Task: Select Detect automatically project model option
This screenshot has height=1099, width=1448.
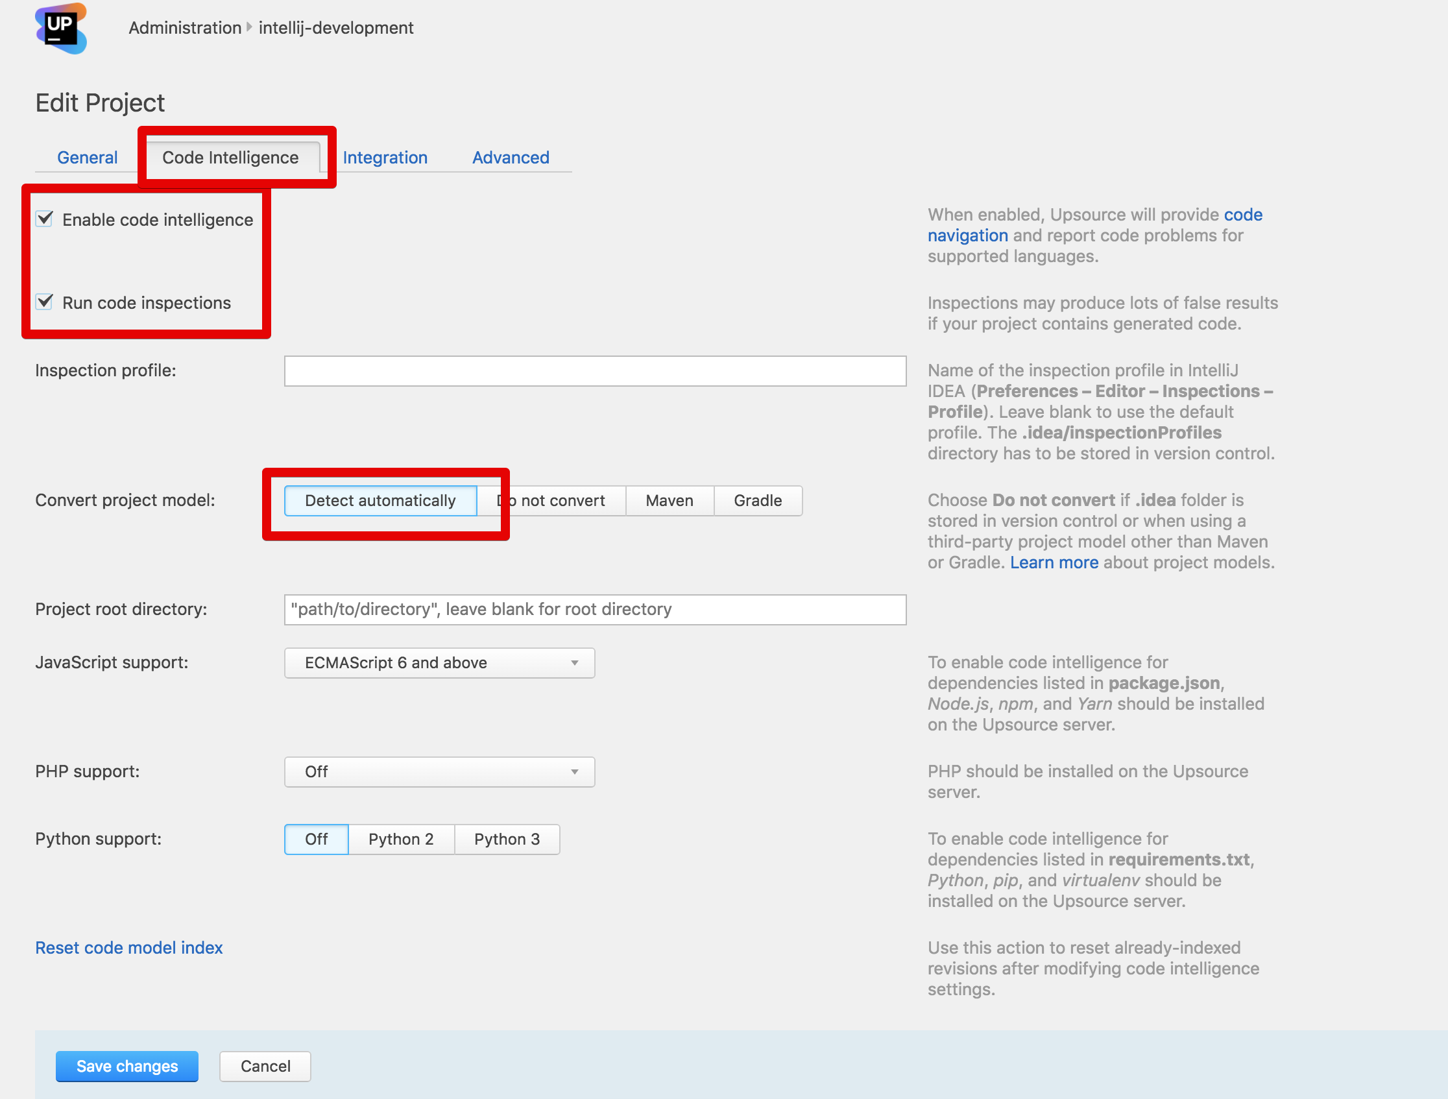Action: pos(380,501)
